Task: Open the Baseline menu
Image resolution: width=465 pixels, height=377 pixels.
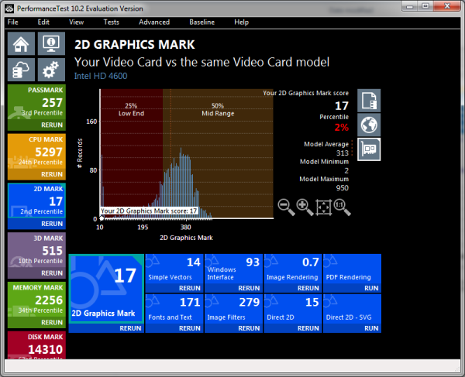Action: coord(202,22)
